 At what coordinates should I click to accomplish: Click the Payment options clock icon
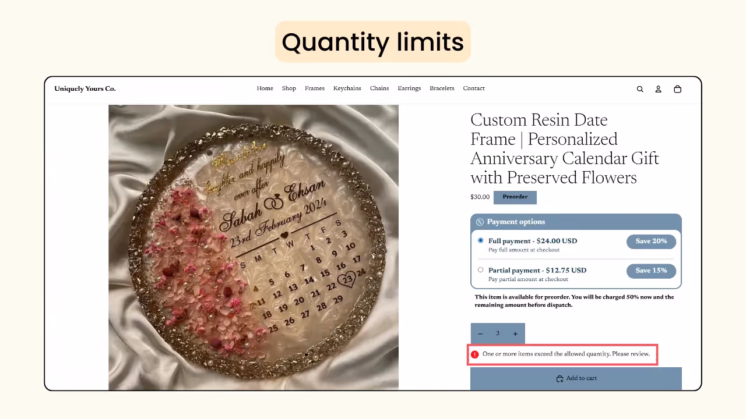[x=479, y=221]
